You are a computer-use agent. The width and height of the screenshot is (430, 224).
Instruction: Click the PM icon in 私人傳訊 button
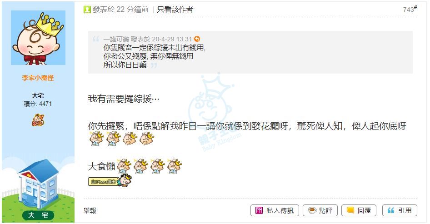pos(259,210)
